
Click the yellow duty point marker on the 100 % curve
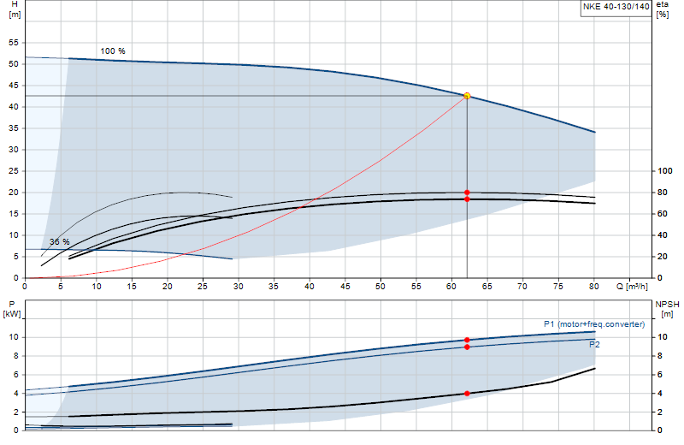(x=467, y=96)
